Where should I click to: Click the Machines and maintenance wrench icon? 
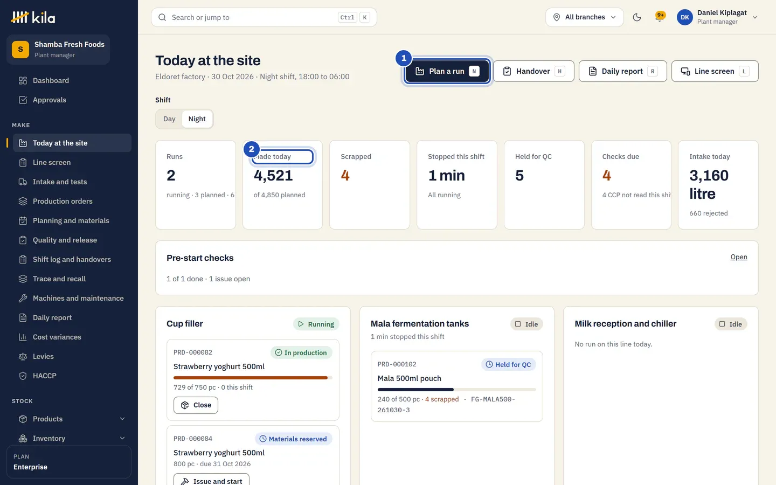[x=23, y=299]
